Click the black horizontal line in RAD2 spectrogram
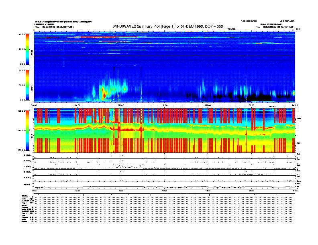The width and height of the screenshot is (318, 245). point(165,56)
